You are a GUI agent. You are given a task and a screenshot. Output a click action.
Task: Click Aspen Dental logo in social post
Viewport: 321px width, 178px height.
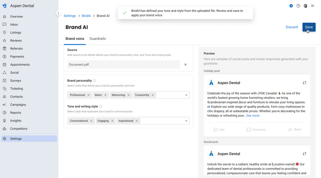pos(211,154)
